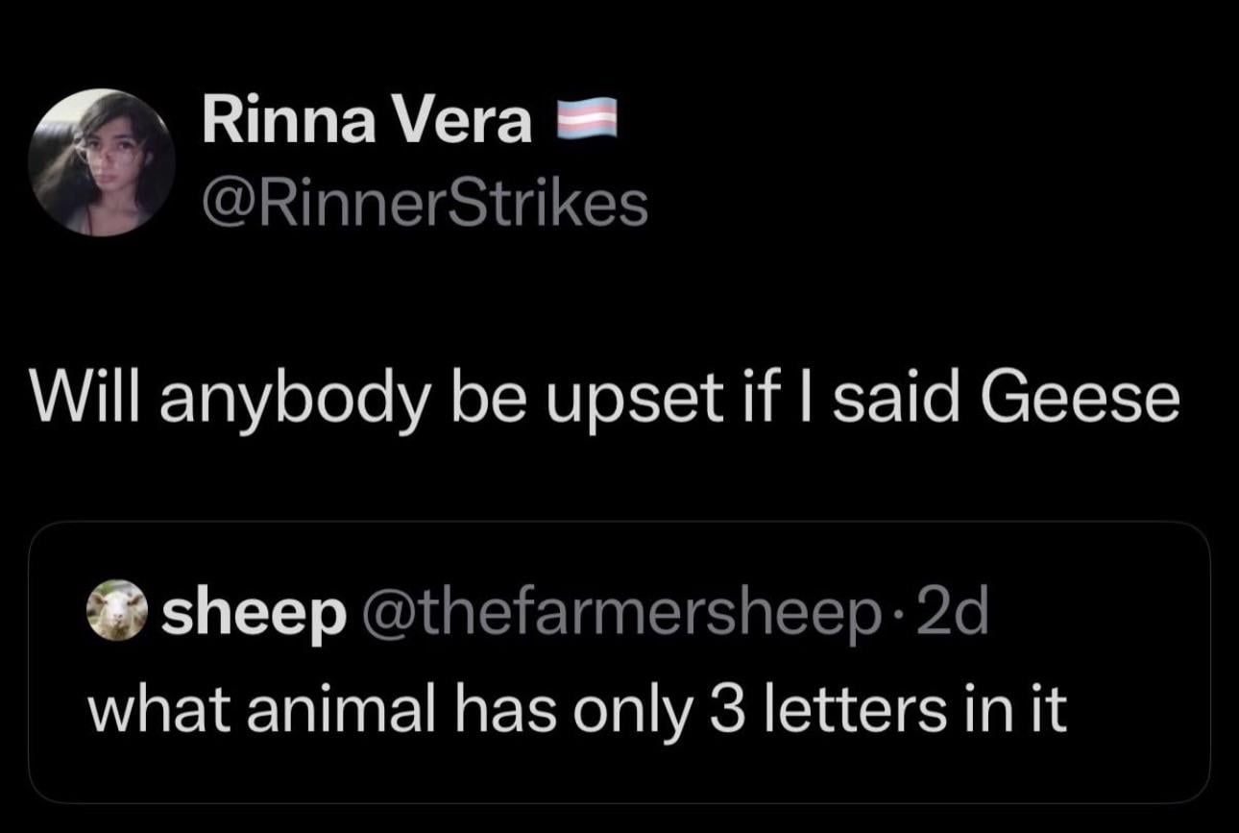Open the @RinnerStrikes handle link

pos(425,204)
